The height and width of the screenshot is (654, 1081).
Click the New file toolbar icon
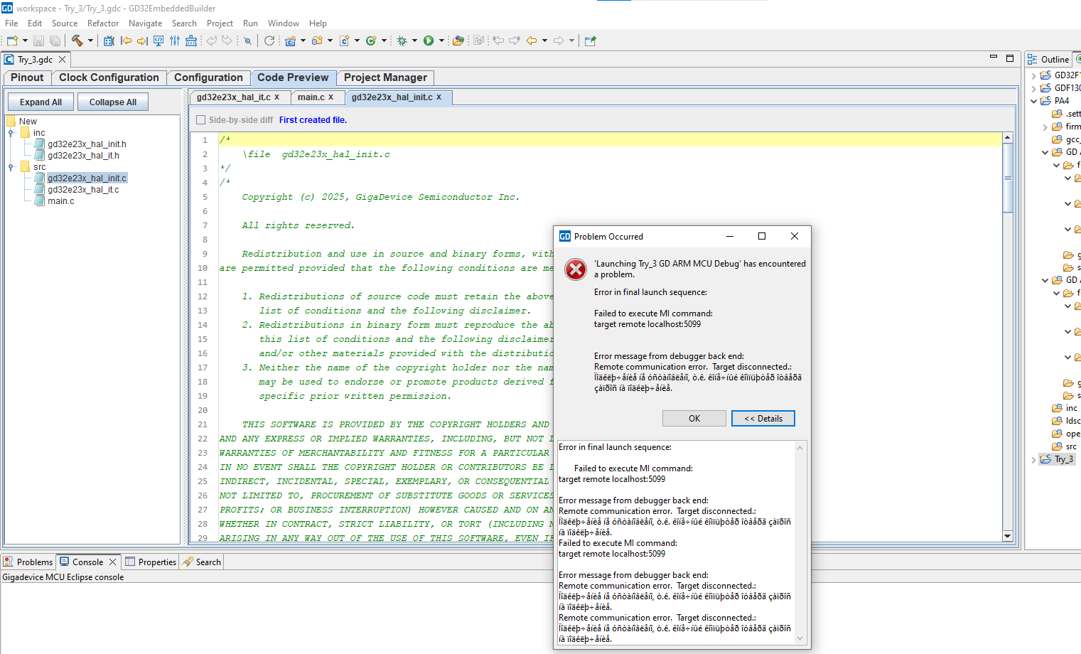point(12,41)
